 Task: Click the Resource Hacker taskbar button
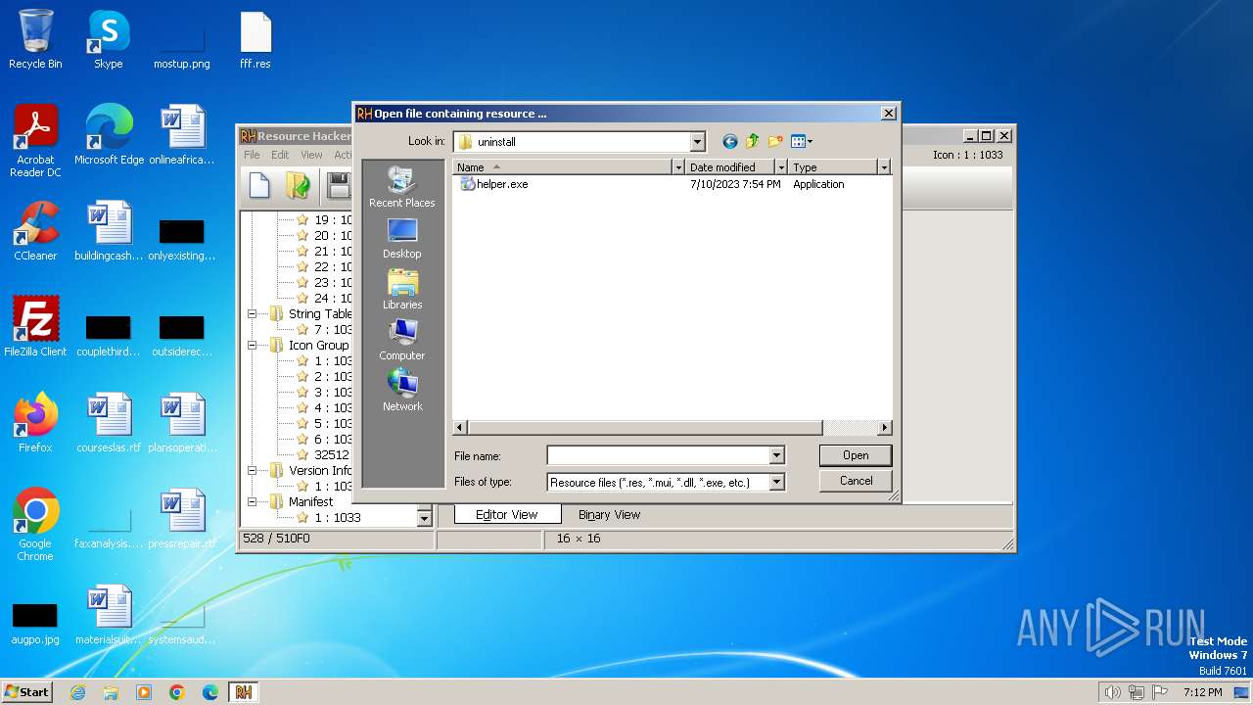[x=244, y=692]
